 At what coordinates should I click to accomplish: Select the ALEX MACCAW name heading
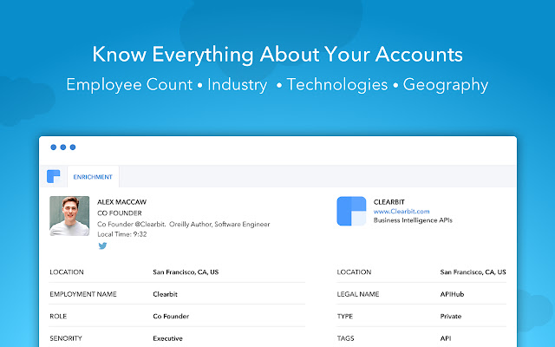click(121, 201)
